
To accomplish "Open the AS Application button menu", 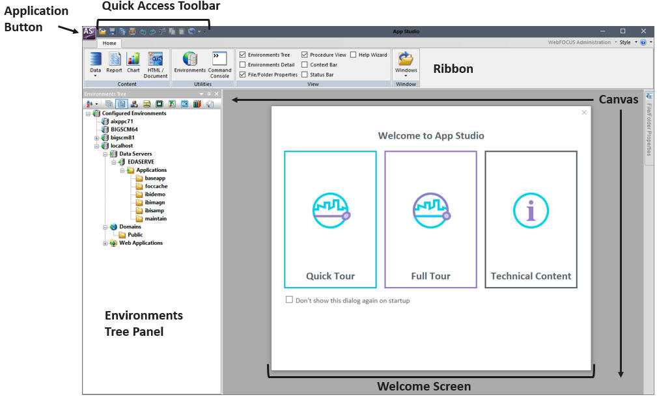I will click(x=89, y=33).
